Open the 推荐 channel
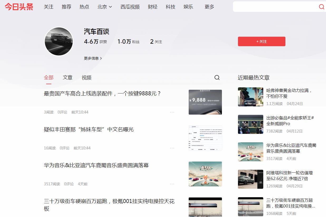 coord(66,7)
